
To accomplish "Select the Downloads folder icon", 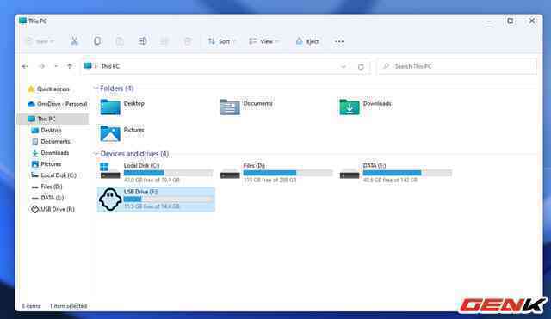I will (350, 107).
